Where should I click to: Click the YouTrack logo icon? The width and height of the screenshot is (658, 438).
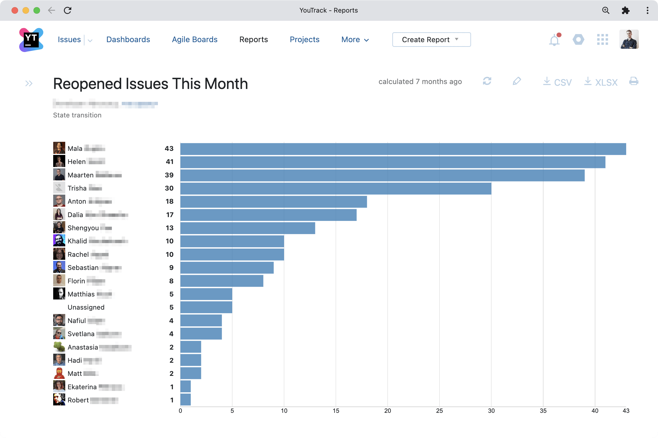pos(31,40)
